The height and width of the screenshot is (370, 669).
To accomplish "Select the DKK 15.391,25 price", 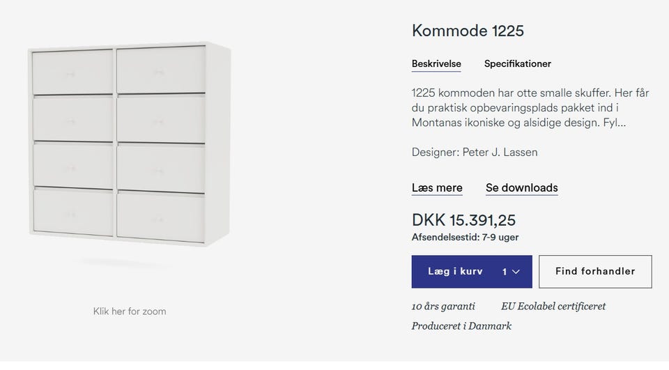I will [463, 220].
